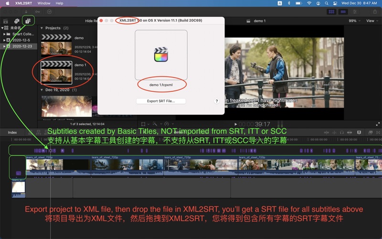Image resolution: width=382 pixels, height=239 pixels.
Task: Collapse the 未命名 library
Action: tap(2, 28)
